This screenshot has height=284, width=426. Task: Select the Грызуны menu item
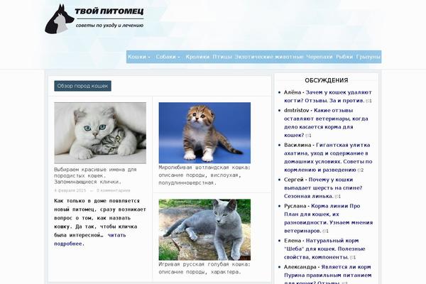(x=368, y=57)
